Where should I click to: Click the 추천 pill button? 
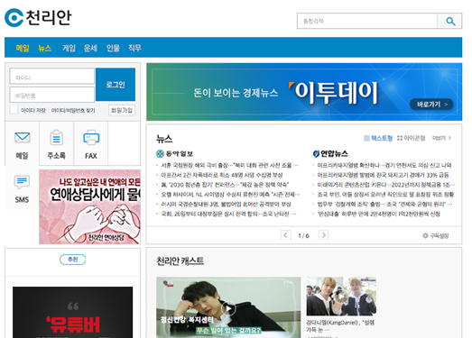pos(72,260)
